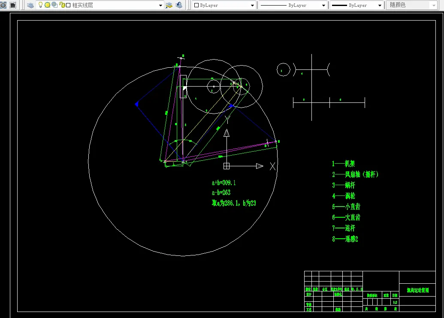The image size is (444, 318).
Task: Open the ByLayer lineweight dropdown
Action: [380, 6]
